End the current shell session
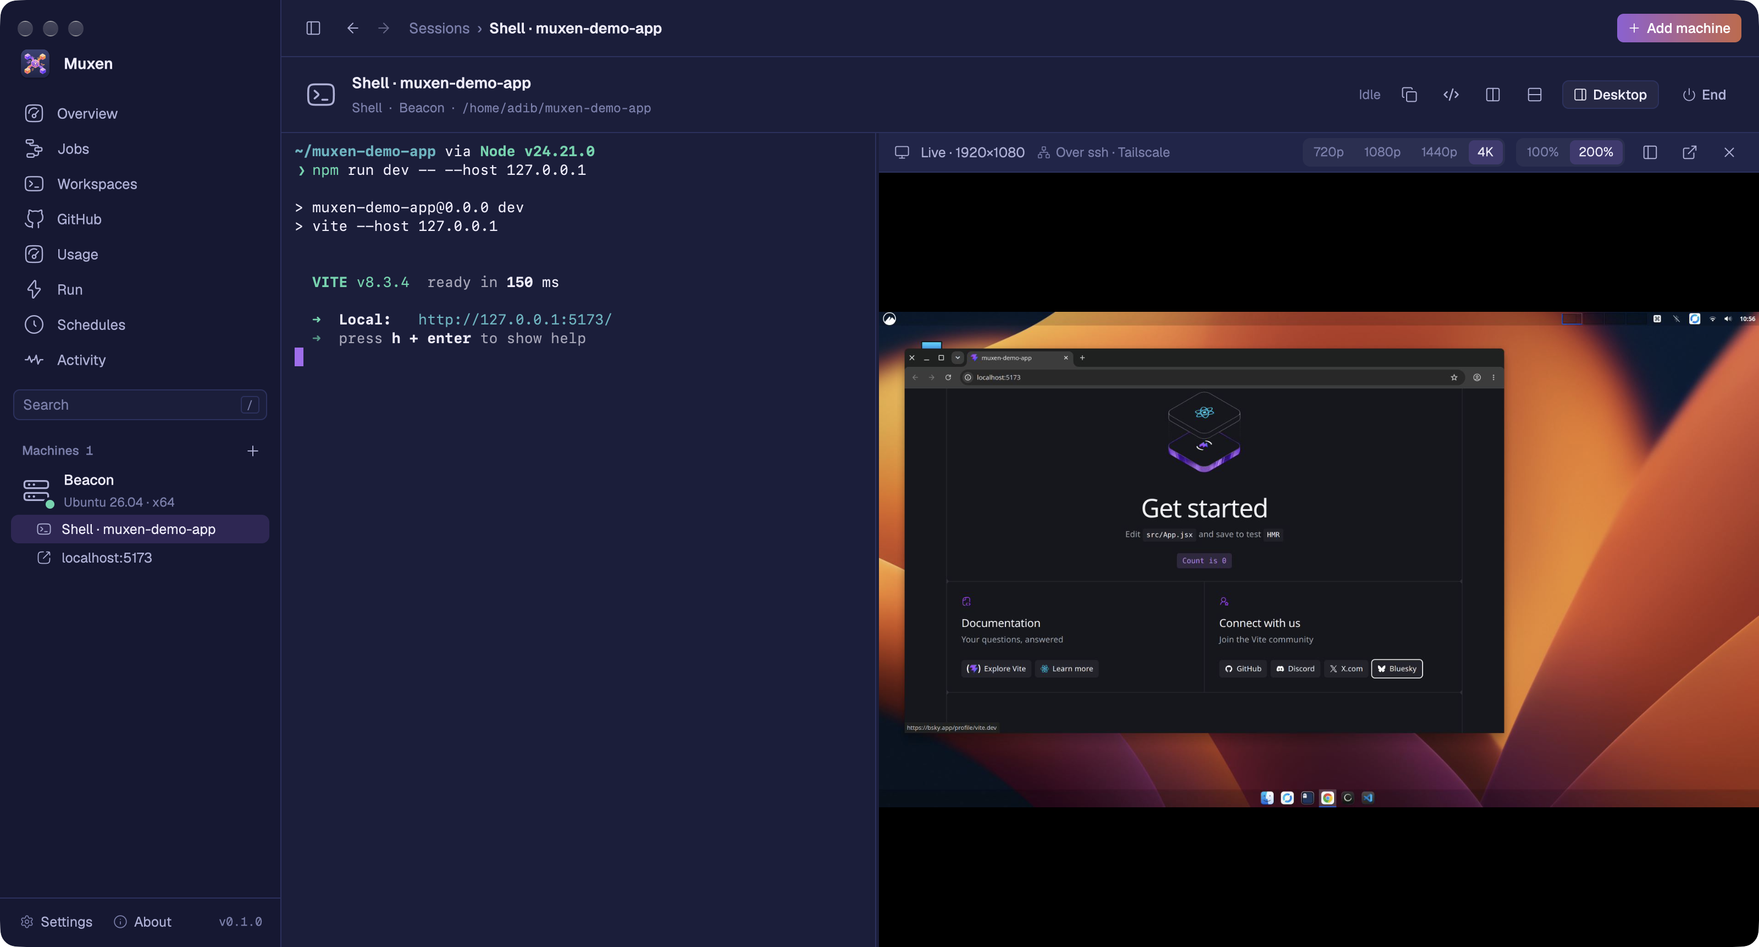This screenshot has height=947, width=1759. tap(1703, 94)
